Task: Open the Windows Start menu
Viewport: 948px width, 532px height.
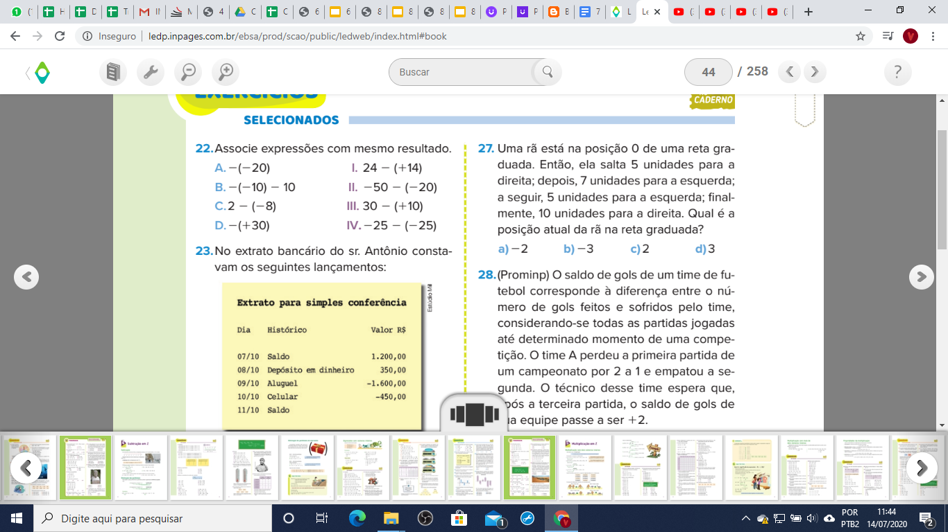Action: coord(16,518)
